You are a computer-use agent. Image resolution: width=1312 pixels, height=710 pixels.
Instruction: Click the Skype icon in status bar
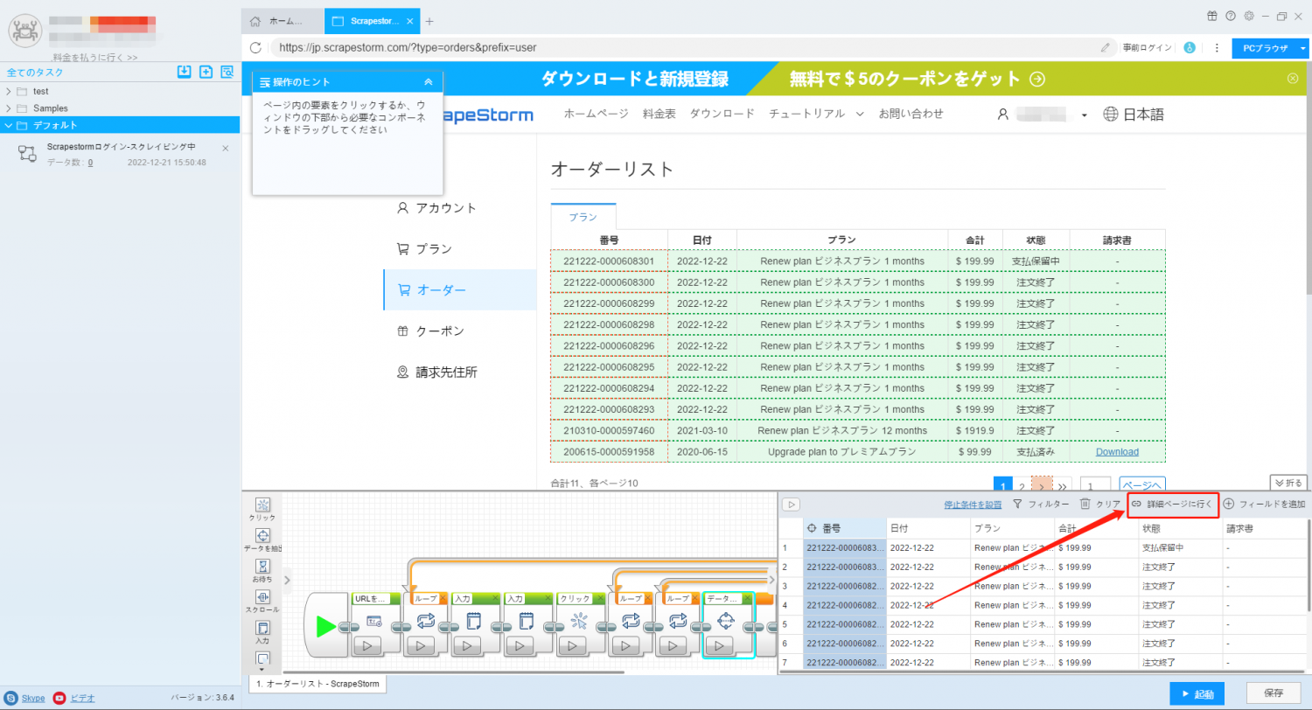(11, 698)
